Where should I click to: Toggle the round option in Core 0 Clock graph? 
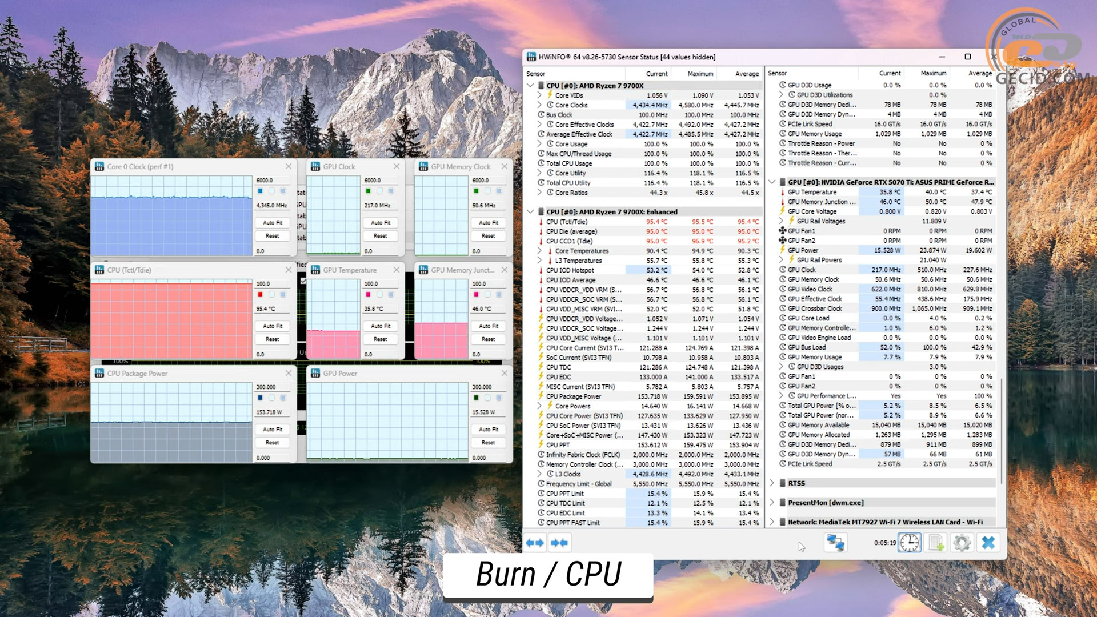click(x=271, y=191)
